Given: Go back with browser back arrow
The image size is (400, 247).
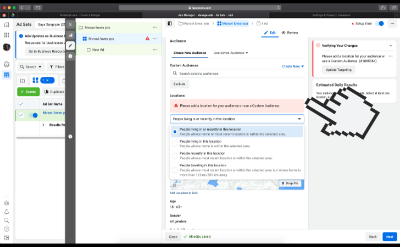Looking at the screenshot, I should pos(21,8).
